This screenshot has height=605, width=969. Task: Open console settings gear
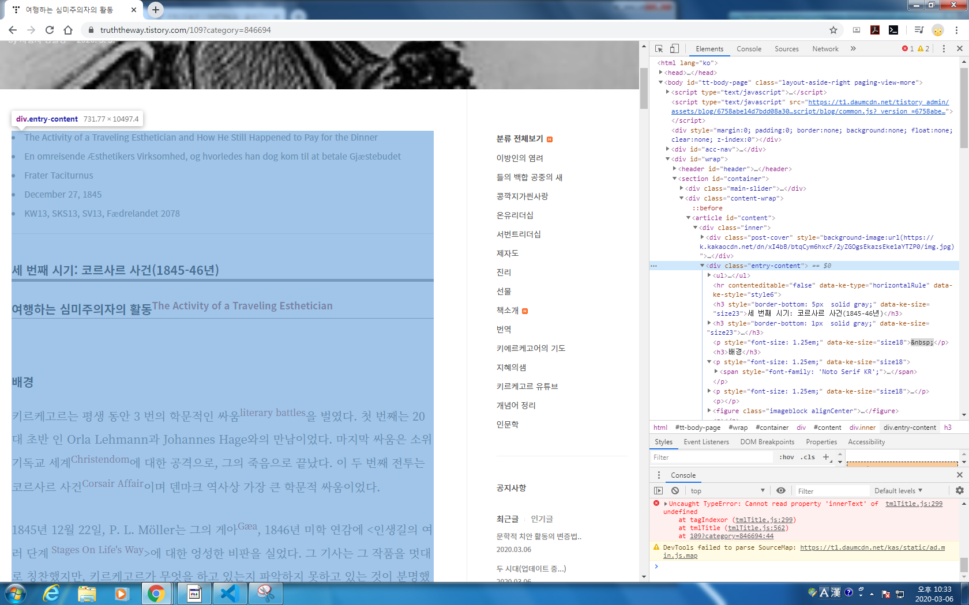click(959, 491)
